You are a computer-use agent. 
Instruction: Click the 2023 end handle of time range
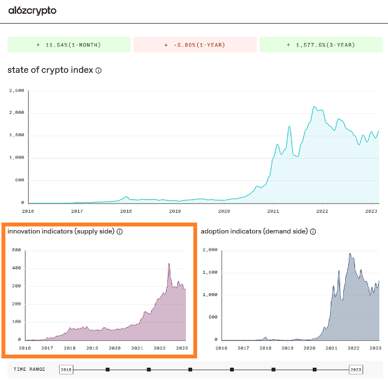355,370
